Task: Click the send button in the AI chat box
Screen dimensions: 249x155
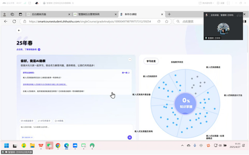Action: (130, 137)
